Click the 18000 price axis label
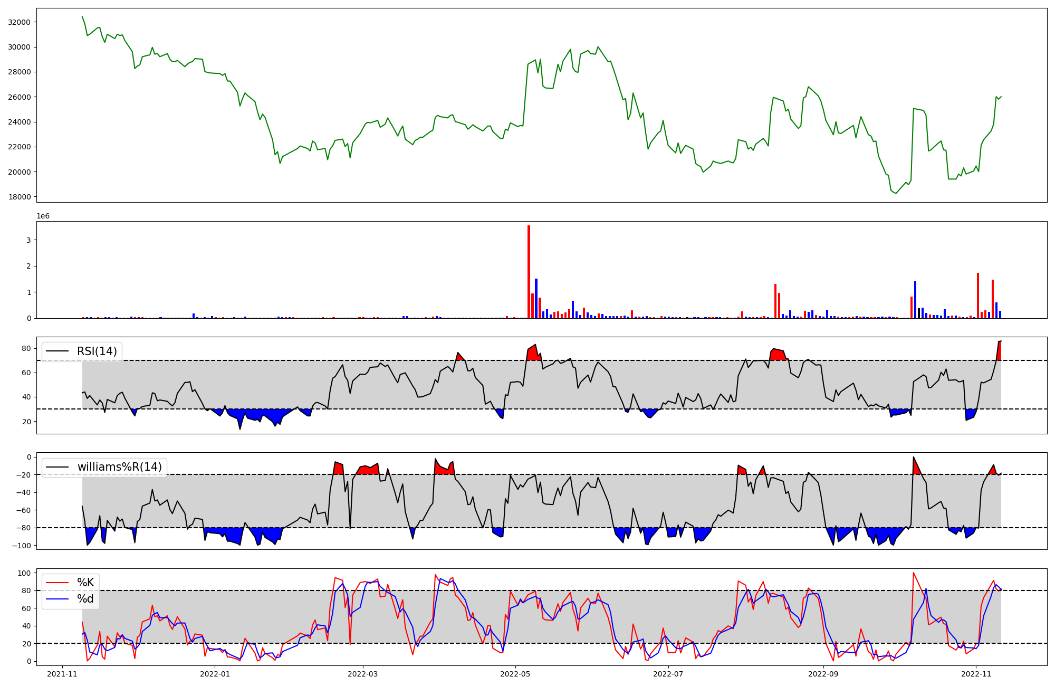1055x686 pixels. 20,197
